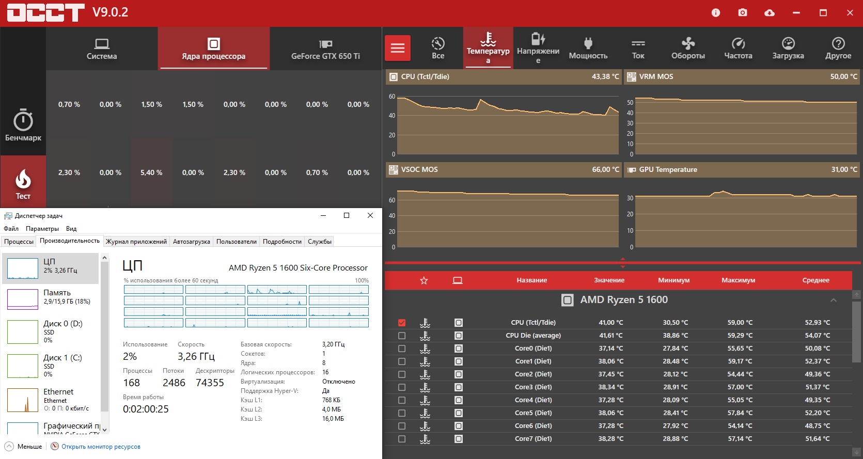Check the Core1 (Die1) checkbox

402,361
